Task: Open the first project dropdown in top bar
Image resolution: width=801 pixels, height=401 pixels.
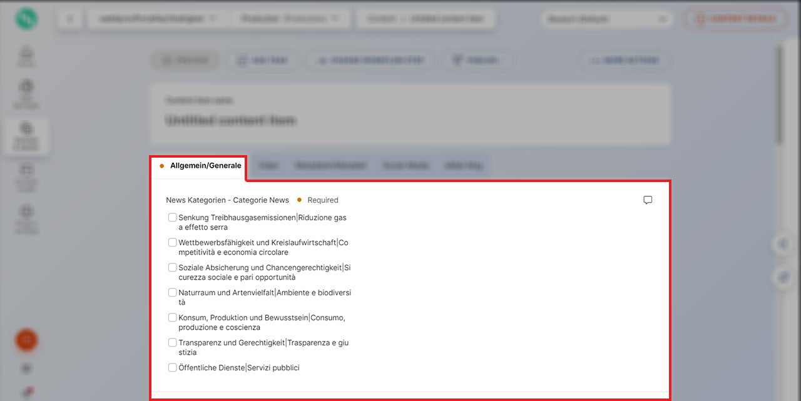Action: coord(156,19)
